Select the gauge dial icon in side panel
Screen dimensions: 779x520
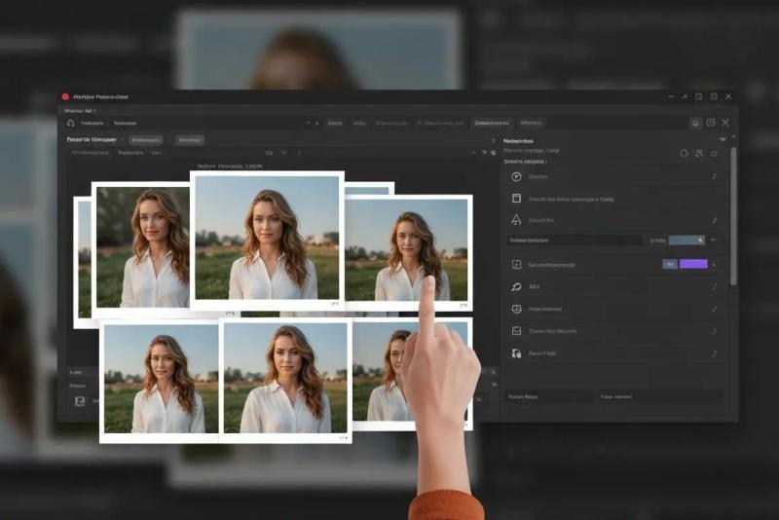coord(517,177)
